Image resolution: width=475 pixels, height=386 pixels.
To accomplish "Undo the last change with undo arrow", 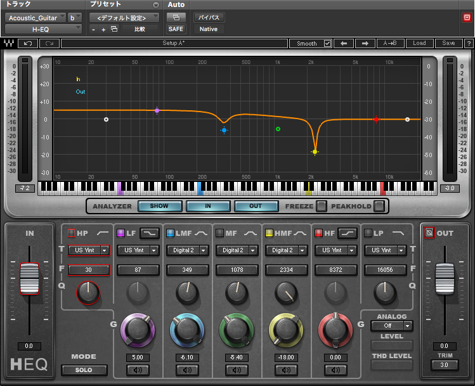I will coord(28,43).
